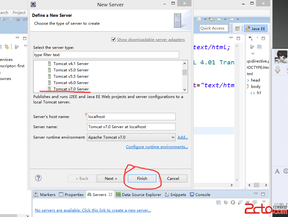The width and height of the screenshot is (288, 217).
Task: Click the Terminate stop icon in main toolbar
Action: click(x=18, y=19)
